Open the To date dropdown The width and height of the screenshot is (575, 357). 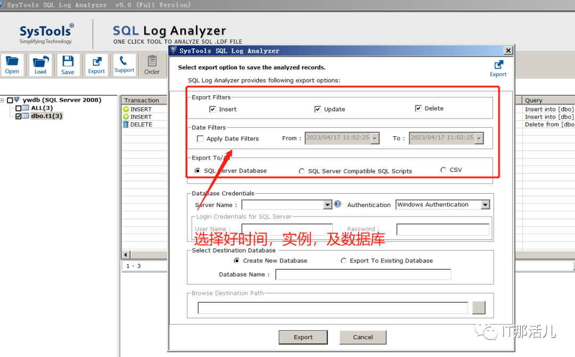click(x=479, y=138)
